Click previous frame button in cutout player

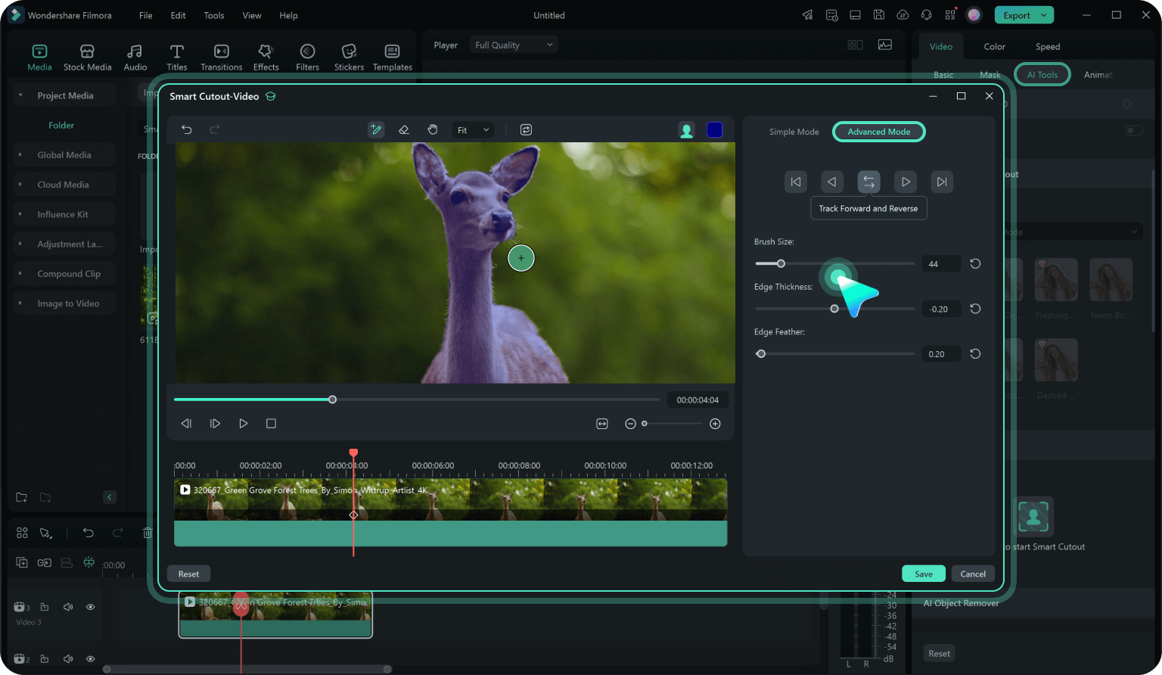[x=186, y=424]
